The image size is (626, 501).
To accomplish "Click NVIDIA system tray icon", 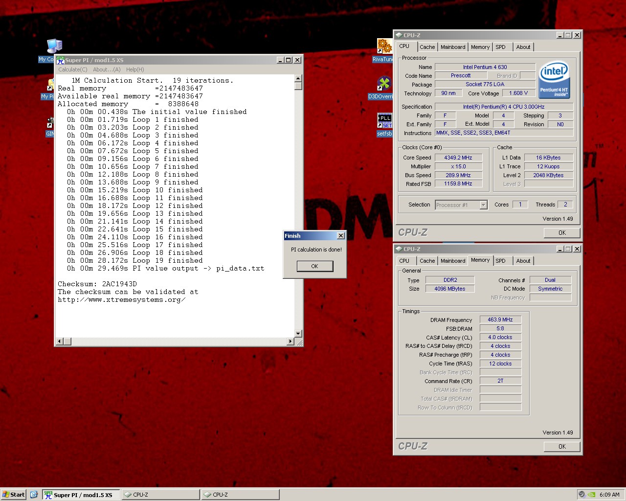I will coord(591,495).
